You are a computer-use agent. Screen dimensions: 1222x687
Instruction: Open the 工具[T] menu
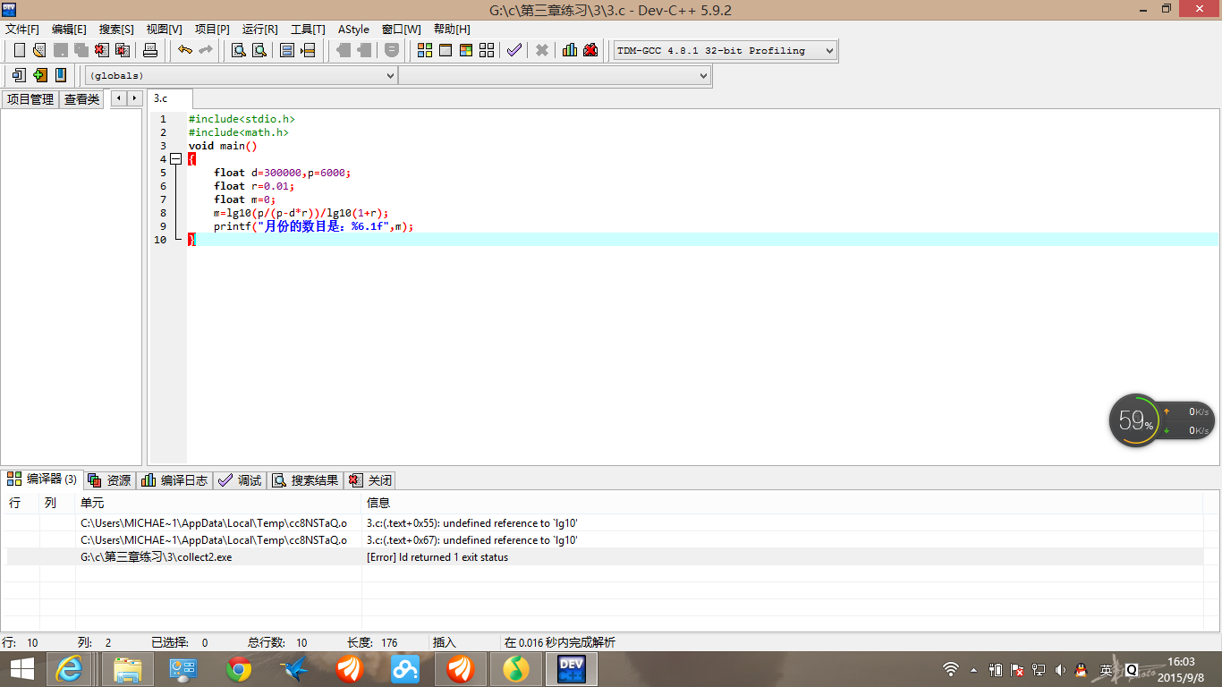[x=308, y=30]
